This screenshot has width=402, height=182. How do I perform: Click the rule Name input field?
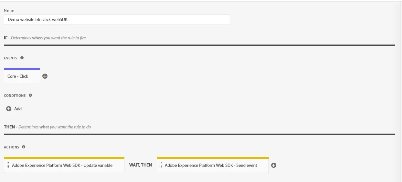click(117, 20)
